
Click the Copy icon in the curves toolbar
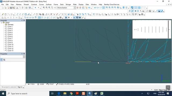click(40, 14)
